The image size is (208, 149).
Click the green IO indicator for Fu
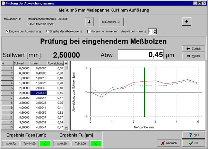pyautogui.click(x=96, y=143)
